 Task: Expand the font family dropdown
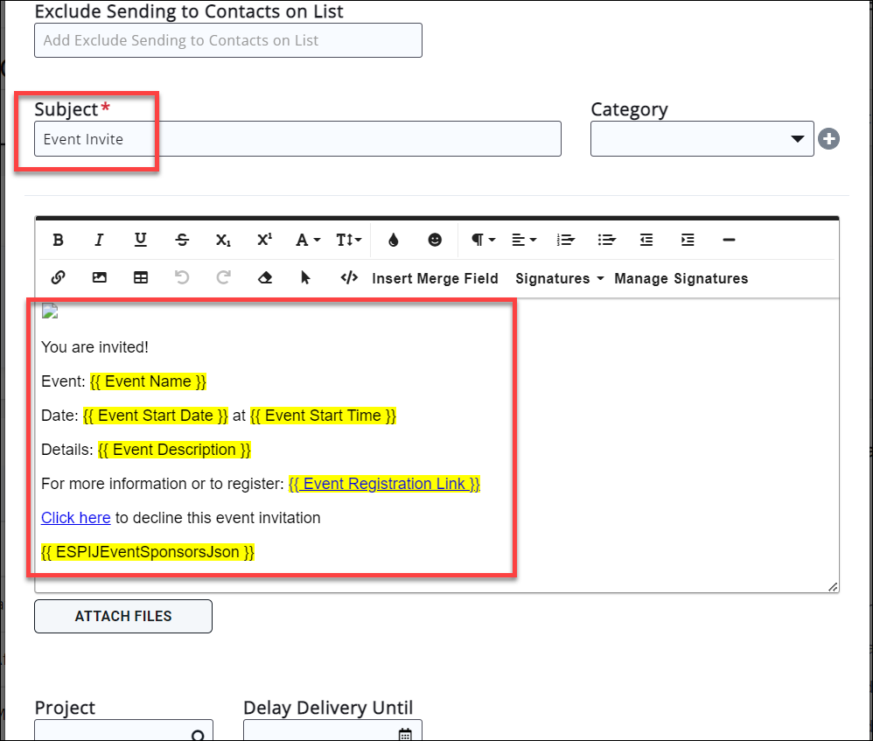click(x=307, y=240)
